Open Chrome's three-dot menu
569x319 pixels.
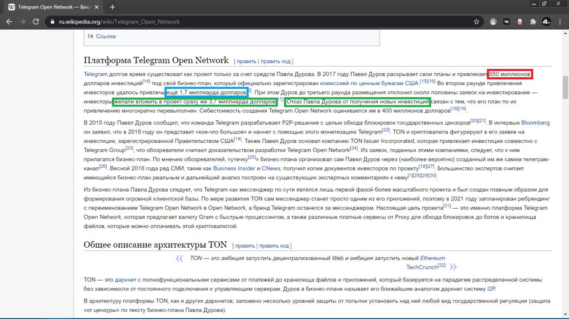[560, 21]
